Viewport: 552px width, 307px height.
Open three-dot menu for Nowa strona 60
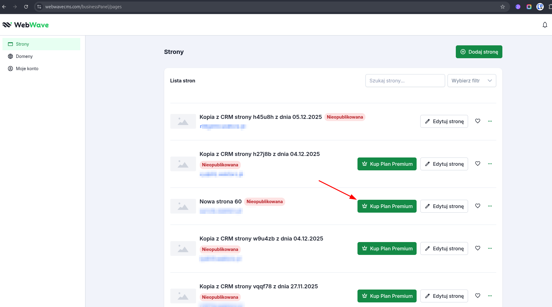(x=490, y=206)
